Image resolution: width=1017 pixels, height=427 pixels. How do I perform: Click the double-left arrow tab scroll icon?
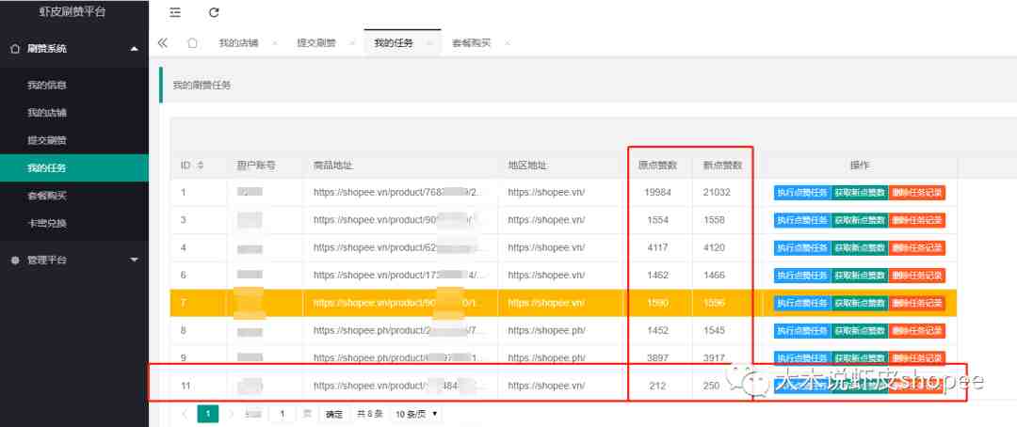[163, 43]
